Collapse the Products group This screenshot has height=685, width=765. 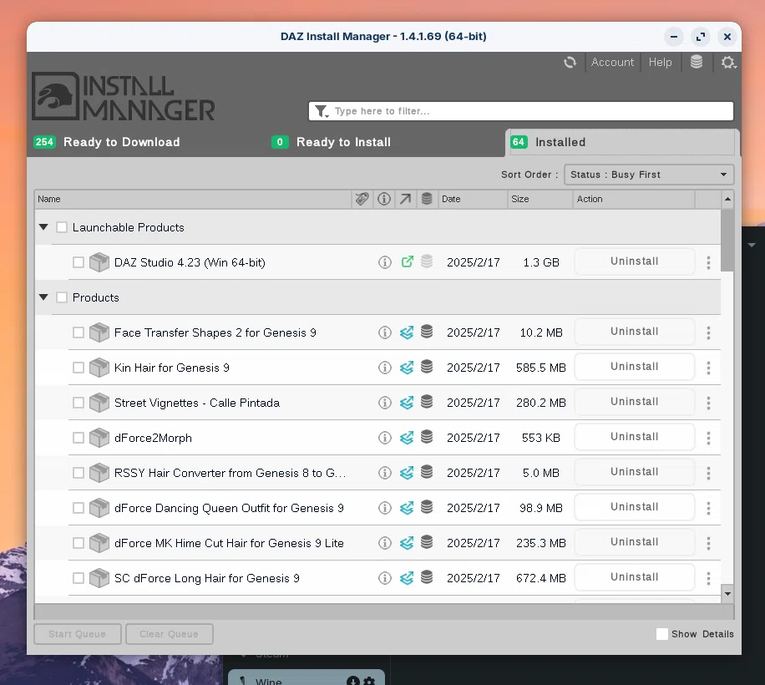click(x=44, y=297)
